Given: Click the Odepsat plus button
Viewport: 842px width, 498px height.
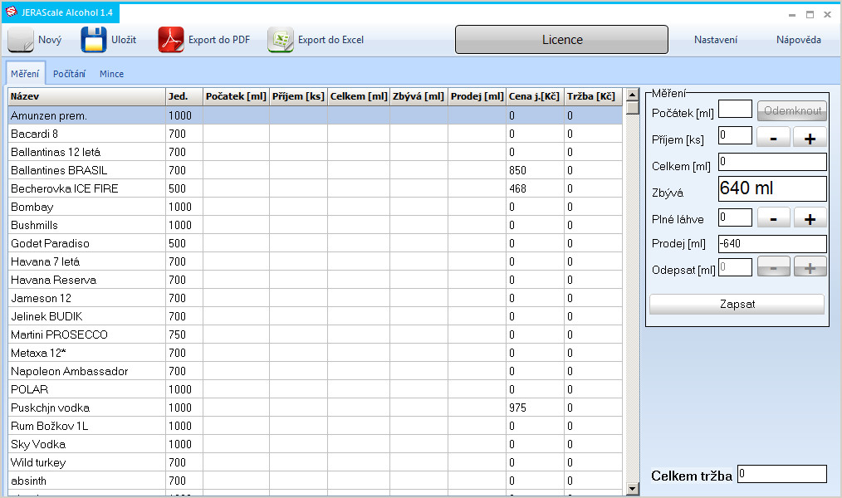Looking at the screenshot, I should click(x=810, y=266).
